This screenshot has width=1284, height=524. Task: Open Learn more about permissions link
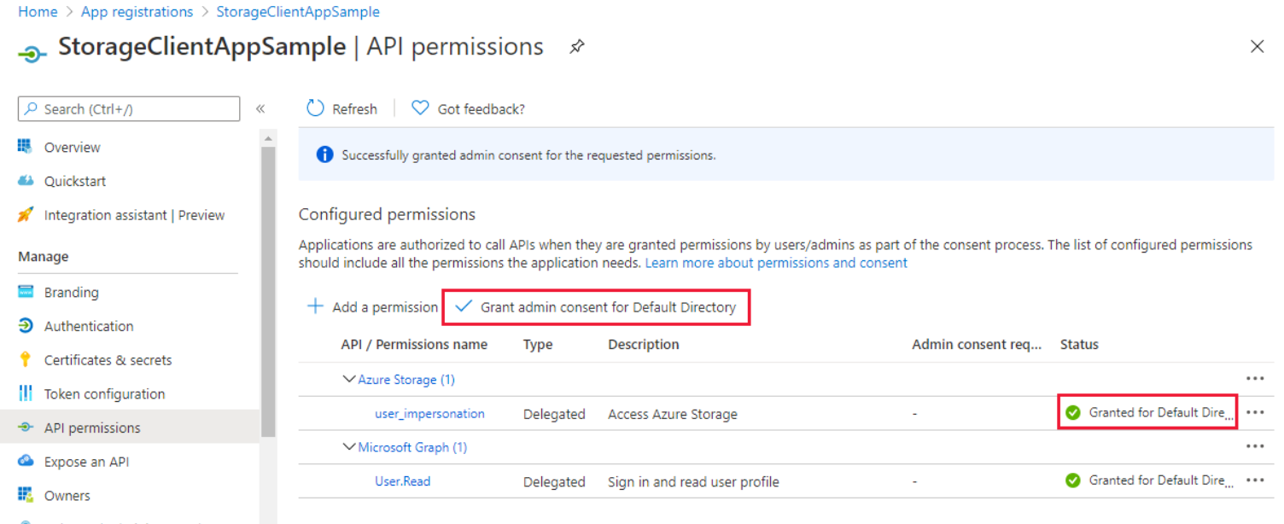[x=775, y=263]
